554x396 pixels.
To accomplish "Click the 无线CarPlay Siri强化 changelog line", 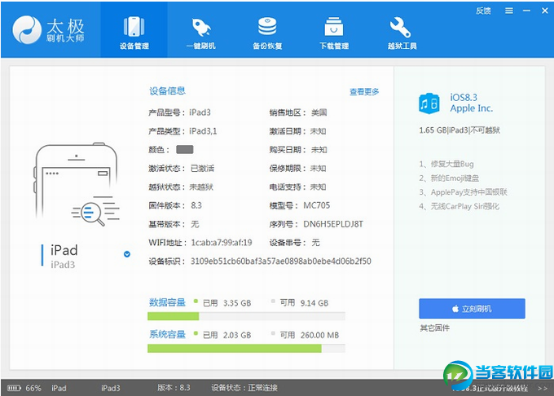I will click(x=459, y=206).
